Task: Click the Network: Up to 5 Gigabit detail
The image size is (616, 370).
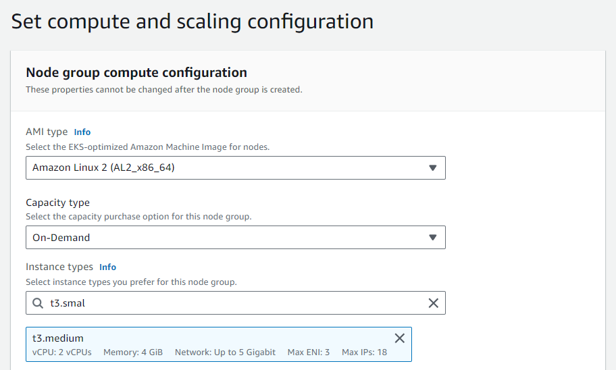Action: pos(225,352)
